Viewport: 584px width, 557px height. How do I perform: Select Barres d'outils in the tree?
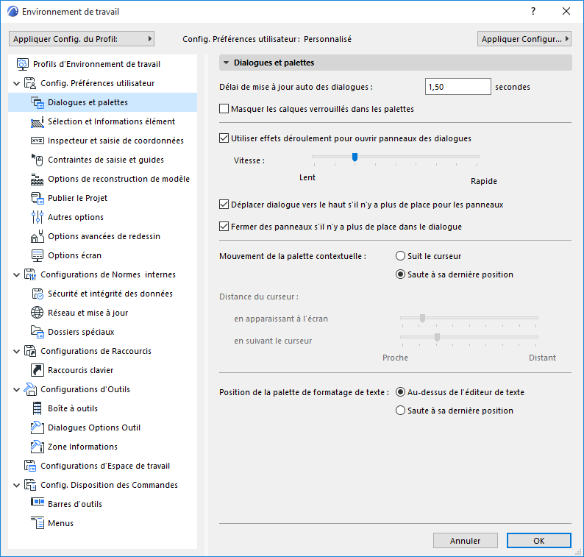click(75, 504)
